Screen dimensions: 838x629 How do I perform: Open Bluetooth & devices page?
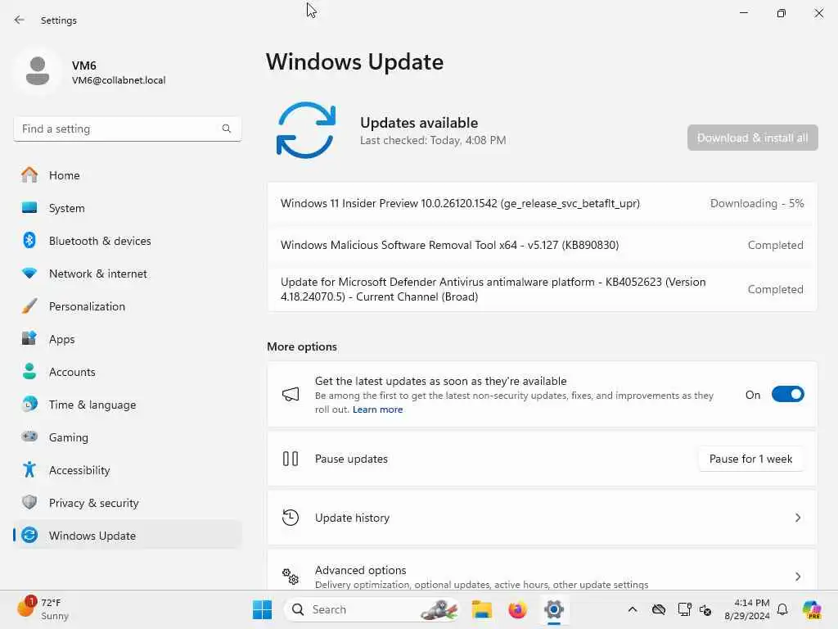127,241
